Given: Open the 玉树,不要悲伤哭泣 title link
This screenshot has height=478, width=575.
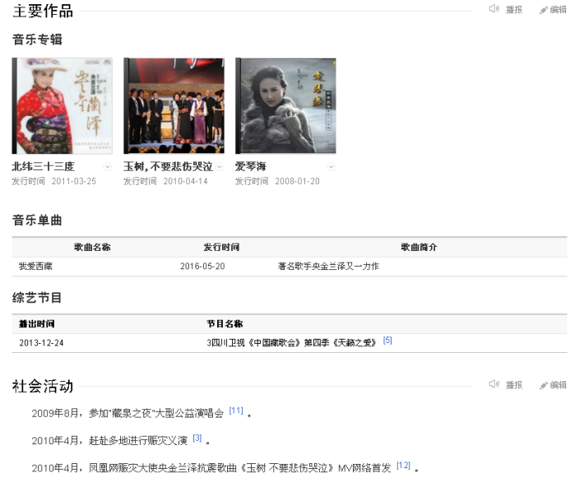Looking at the screenshot, I should (x=168, y=166).
